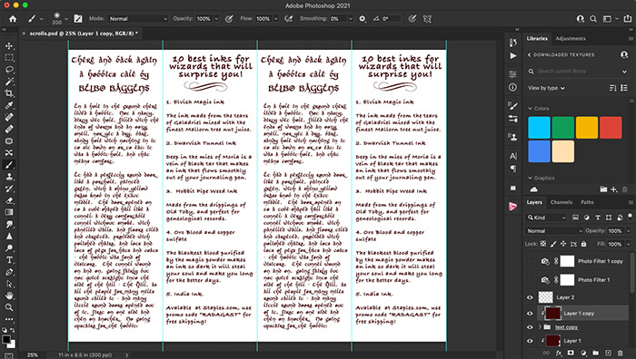Select the Lasso tool
This screenshot has width=636, height=359.
click(x=9, y=70)
